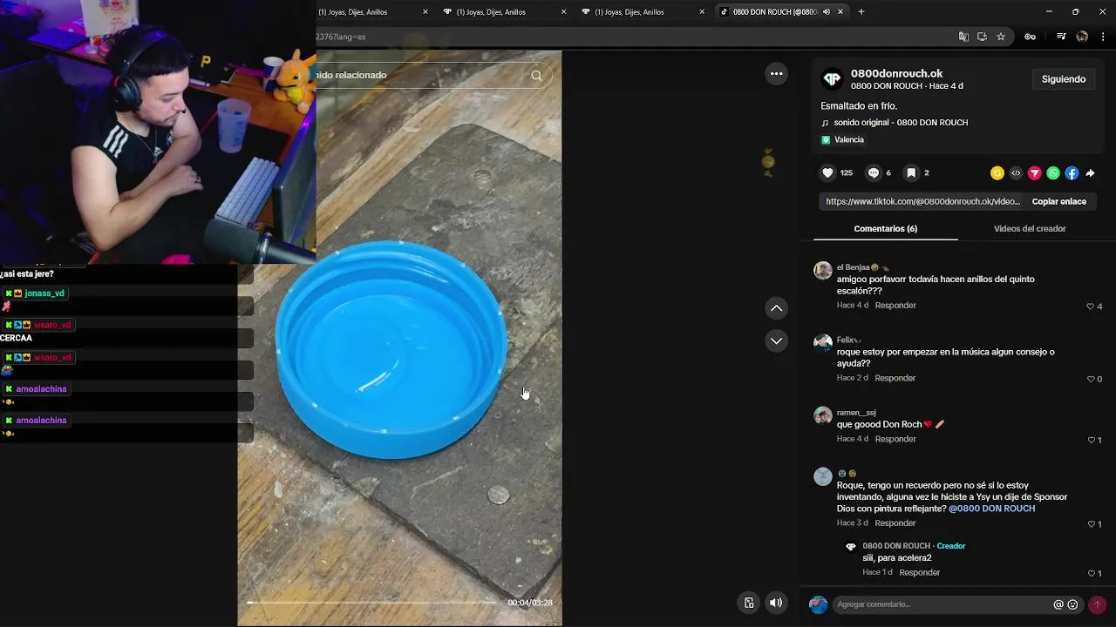Image resolution: width=1116 pixels, height=627 pixels.
Task: Click first amoalachina name in stream chat
Action: pos(41,389)
